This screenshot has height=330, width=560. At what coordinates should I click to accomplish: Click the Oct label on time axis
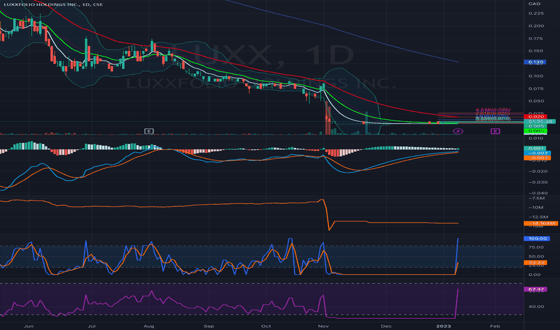pos(266,326)
